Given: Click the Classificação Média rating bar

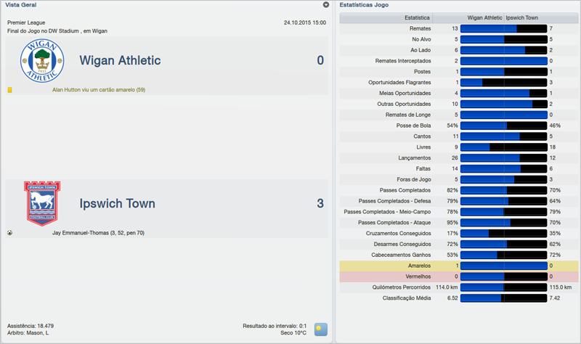Looking at the screenshot, I should pos(503,298).
